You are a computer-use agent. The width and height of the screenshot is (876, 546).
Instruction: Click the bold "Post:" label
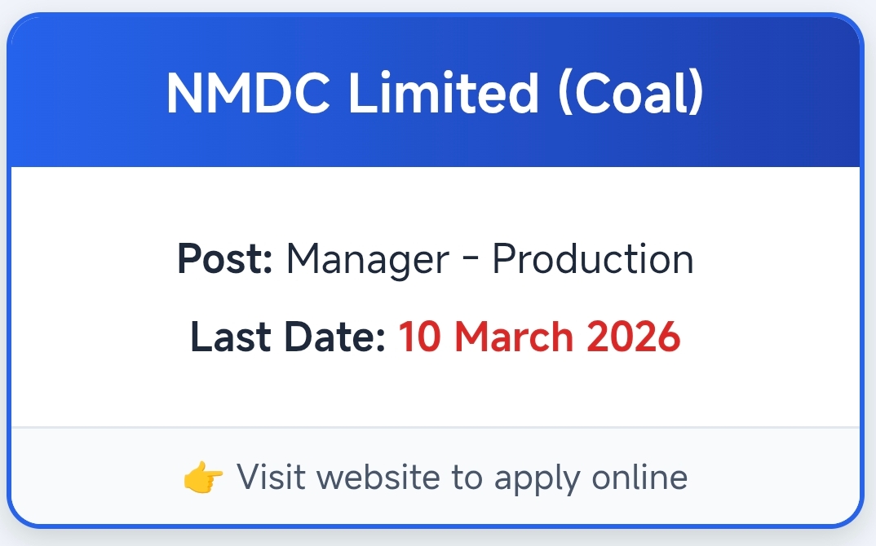tap(224, 259)
